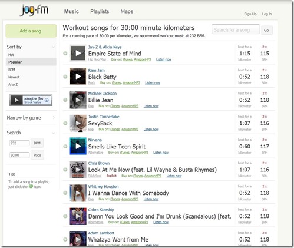Open Ram Jam artist link
Viewport: 294px width, 248px height.
click(97, 70)
